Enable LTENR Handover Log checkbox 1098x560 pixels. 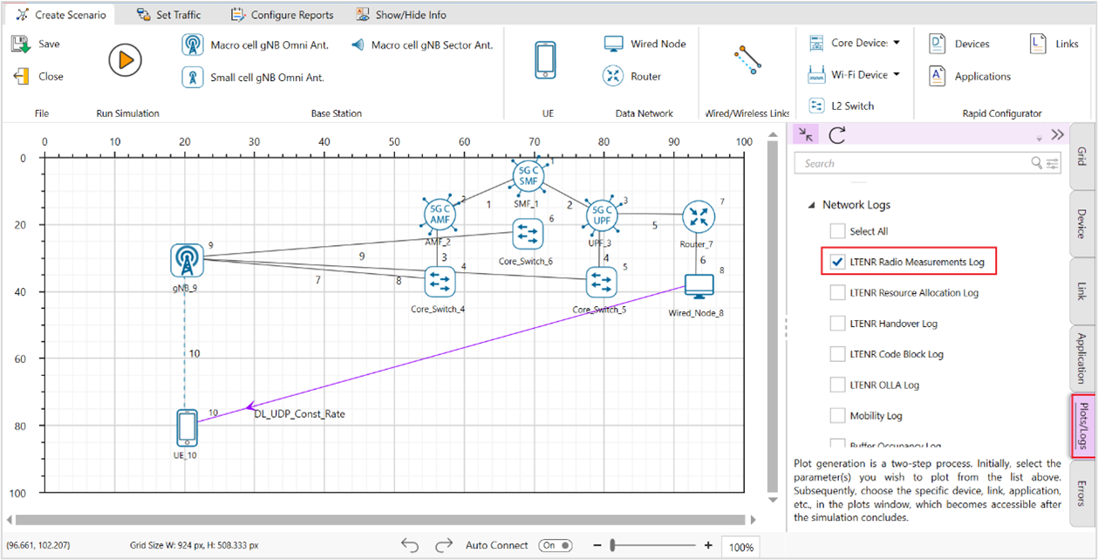(x=837, y=324)
